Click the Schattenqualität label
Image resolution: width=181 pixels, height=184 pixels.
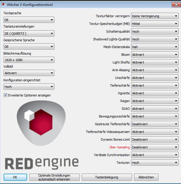118,31
